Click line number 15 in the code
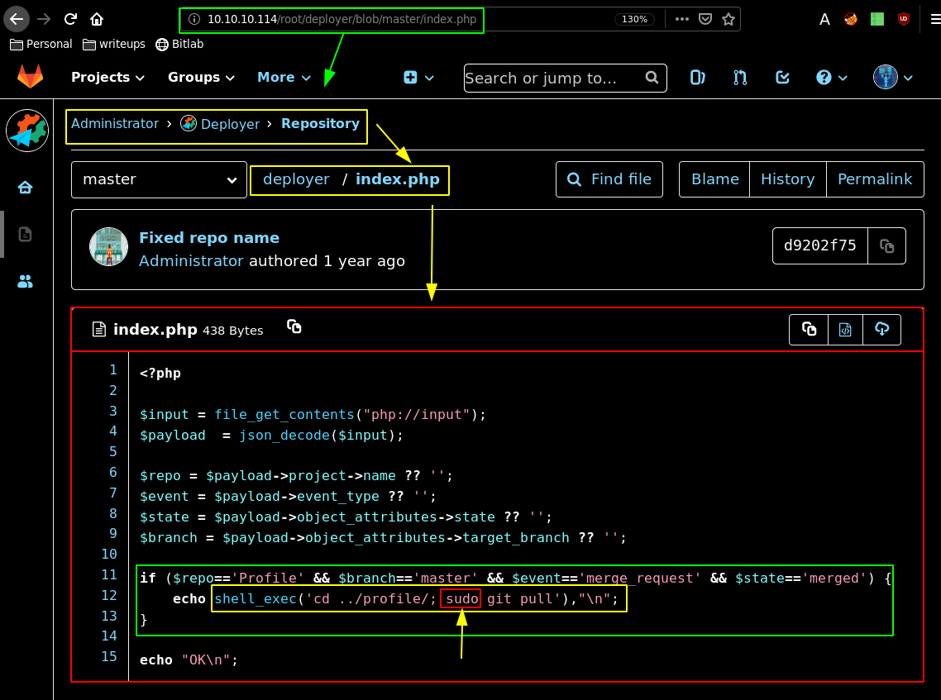Screen dimensions: 941x700 (x=109, y=656)
